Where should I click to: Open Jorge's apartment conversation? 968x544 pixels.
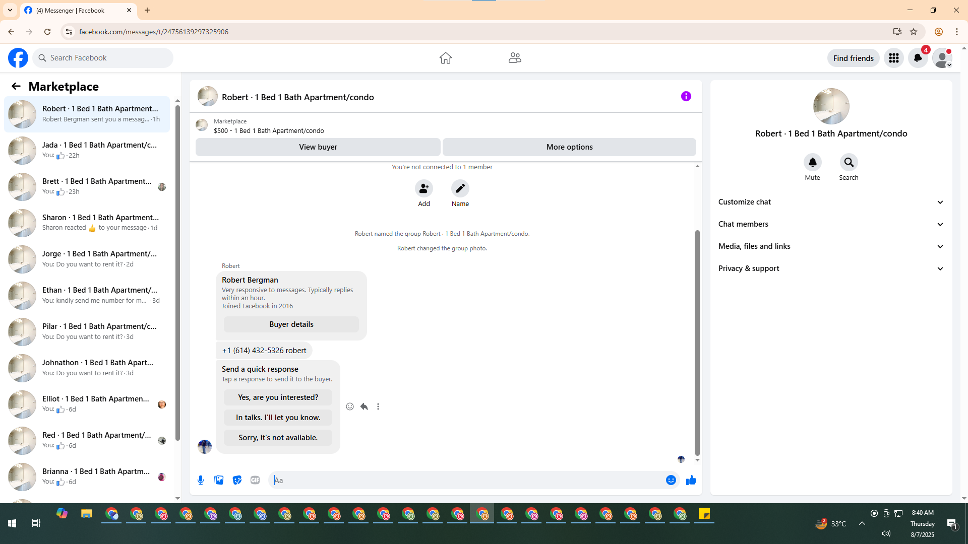pos(87,259)
